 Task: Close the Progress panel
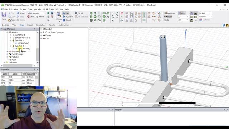[x=228, y=110]
